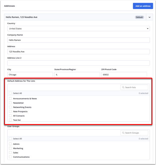Viewport: 156px width, 165px height.
Task: Collapse the Hello Ramen address chevron
Action: tap(149, 17)
